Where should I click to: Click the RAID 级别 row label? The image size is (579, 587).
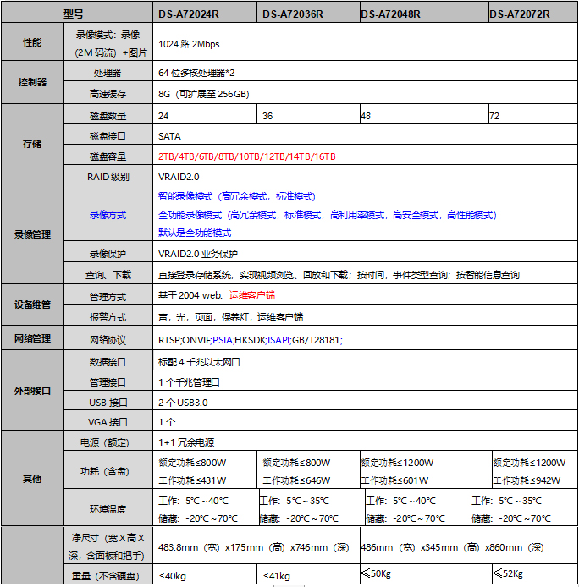(x=108, y=177)
